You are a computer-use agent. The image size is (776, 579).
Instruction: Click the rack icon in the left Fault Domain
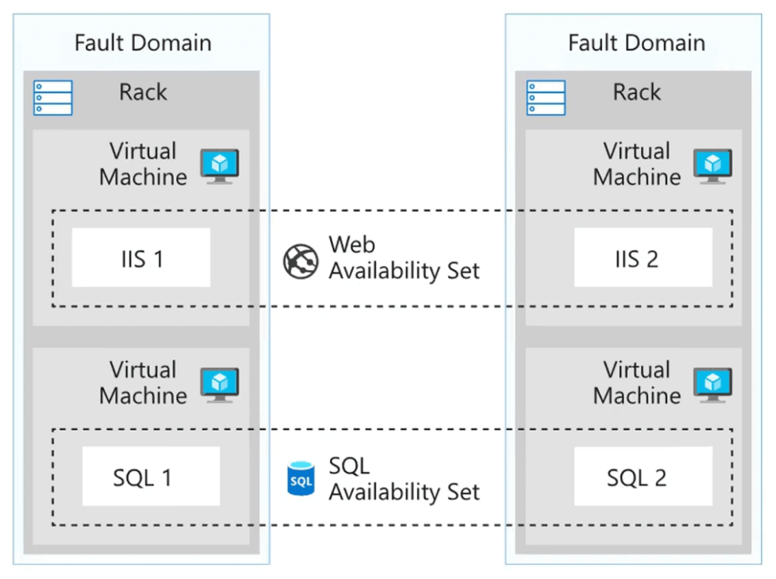[53, 97]
